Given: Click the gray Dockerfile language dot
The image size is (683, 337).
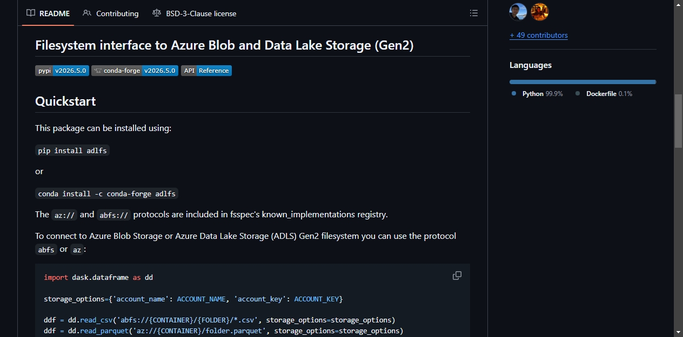Looking at the screenshot, I should (x=578, y=93).
